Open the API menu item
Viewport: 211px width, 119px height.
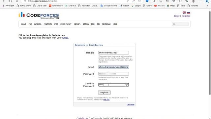tap(98, 24)
